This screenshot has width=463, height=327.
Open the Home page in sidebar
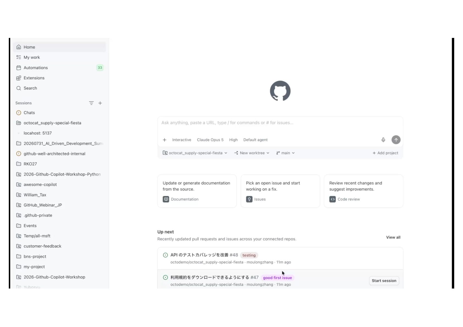coord(59,47)
